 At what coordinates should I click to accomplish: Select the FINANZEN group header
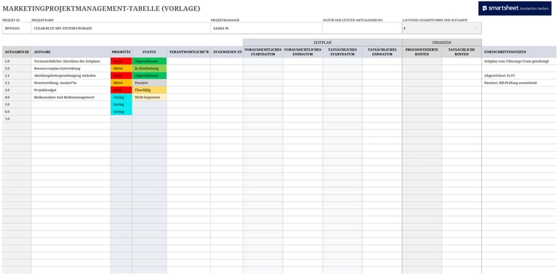441,43
